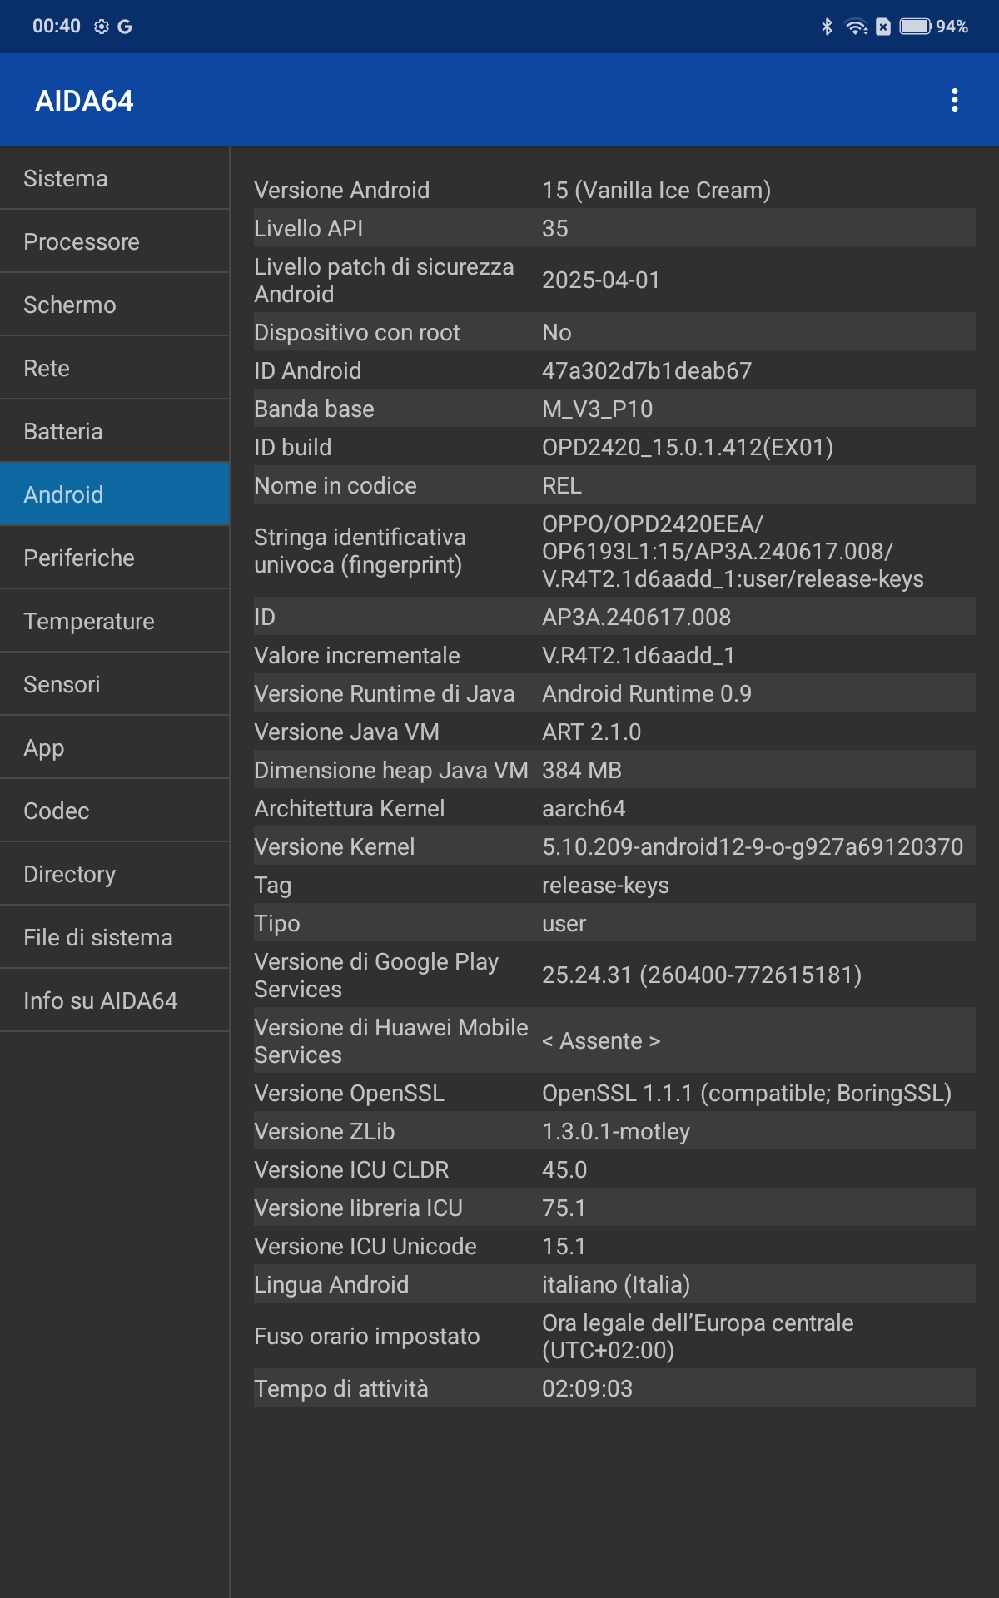Tap the Android Runtime 0.9 value

[x=647, y=693]
